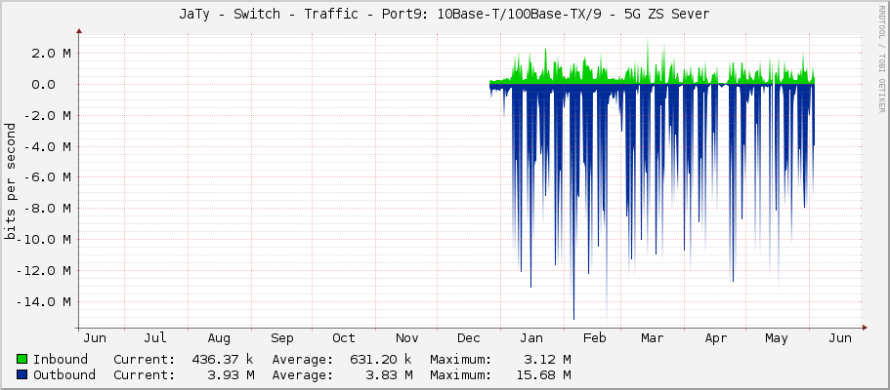The width and height of the screenshot is (890, 390).
Task: Click the '-14.0 M' y-axis label
Action: coord(44,301)
